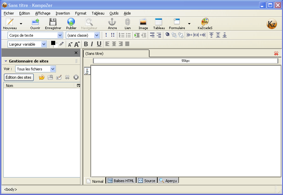Image resolution: width=283 pixels, height=195 pixels.
Task: Click the numbered list icon
Action: 122,35
